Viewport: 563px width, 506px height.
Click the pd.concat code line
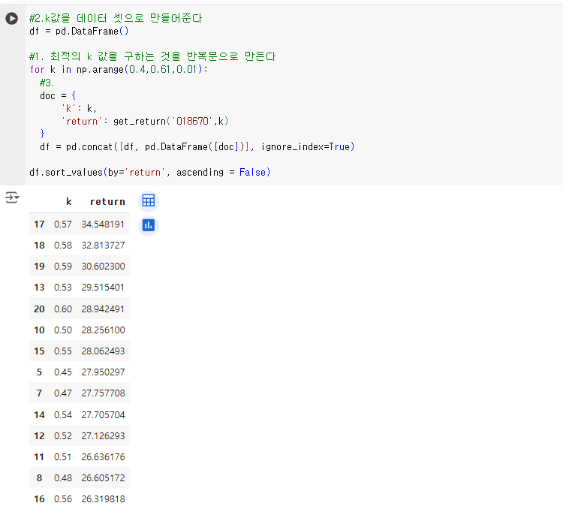pyautogui.click(x=197, y=147)
